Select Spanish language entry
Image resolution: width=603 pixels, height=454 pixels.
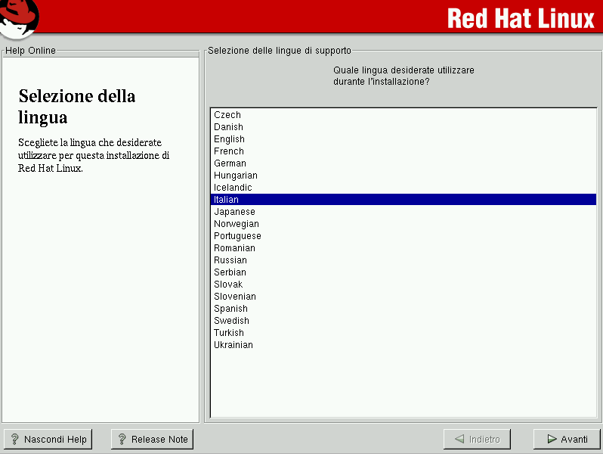click(230, 309)
